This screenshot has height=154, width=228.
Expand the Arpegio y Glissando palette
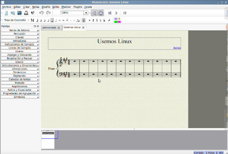coord(20,55)
